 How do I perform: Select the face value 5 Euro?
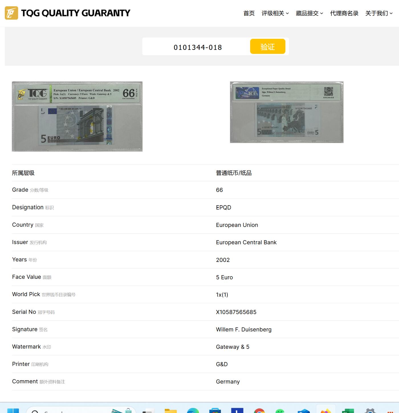click(224, 277)
